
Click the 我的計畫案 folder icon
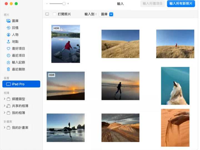8,128
